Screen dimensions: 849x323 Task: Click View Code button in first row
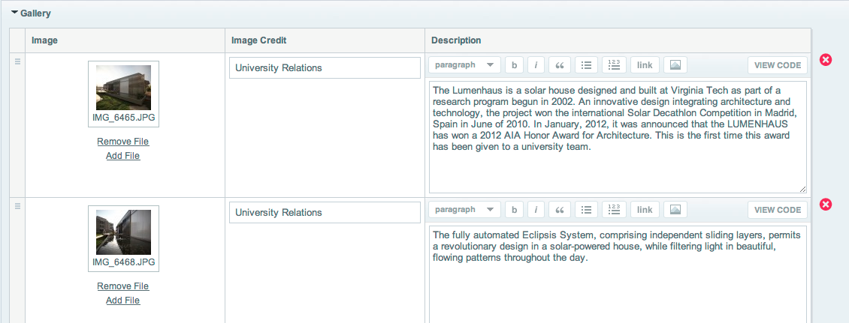coord(778,65)
